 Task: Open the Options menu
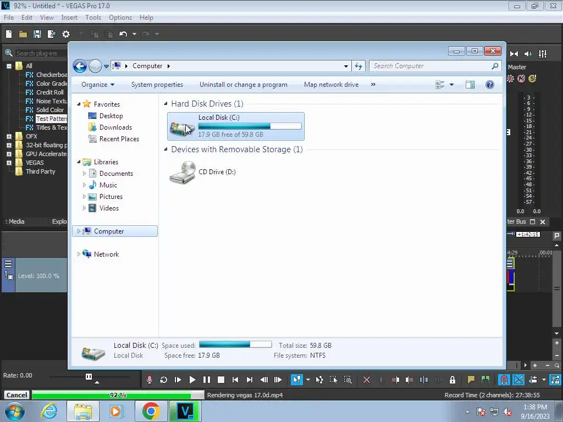pos(120,18)
